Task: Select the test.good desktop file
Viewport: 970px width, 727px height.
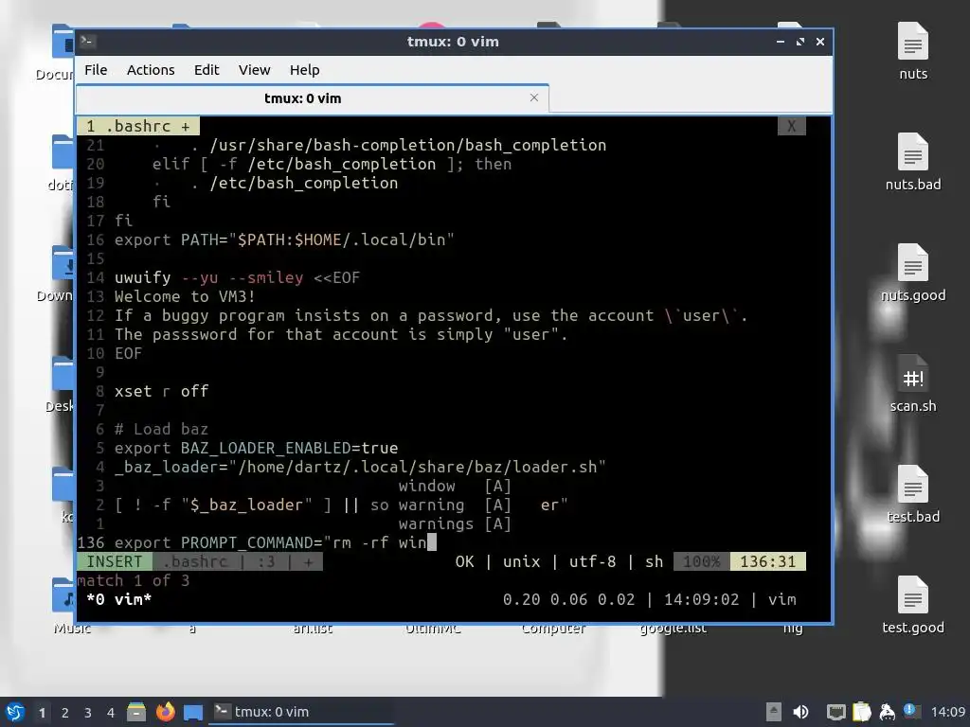Action: click(913, 605)
